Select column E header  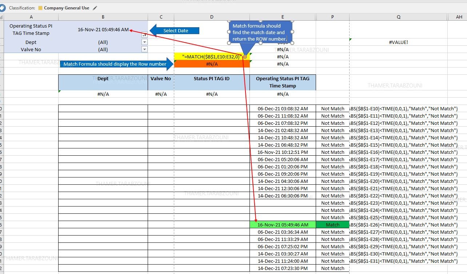283,17
